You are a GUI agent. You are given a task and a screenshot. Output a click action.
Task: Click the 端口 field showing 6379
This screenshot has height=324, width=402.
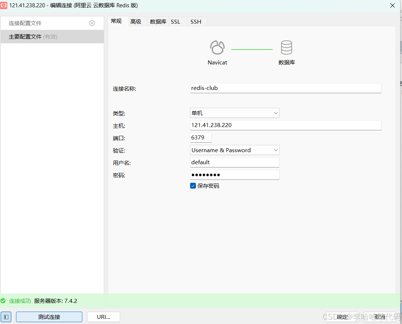point(201,138)
